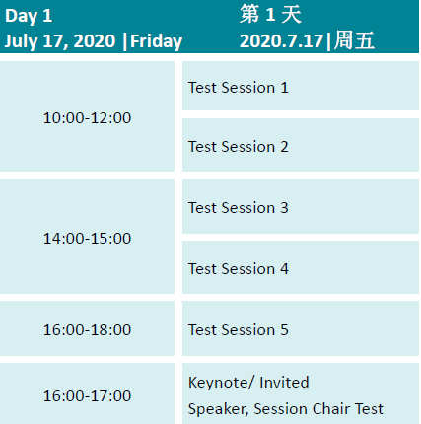Click the 16:00-18:00 time slot
The height and width of the screenshot is (424, 421).
(x=87, y=328)
